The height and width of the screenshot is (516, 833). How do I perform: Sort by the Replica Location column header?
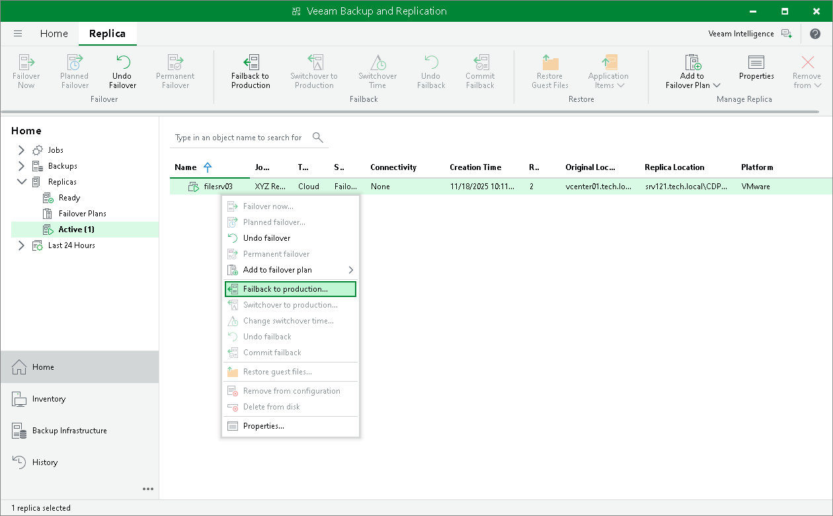[674, 167]
